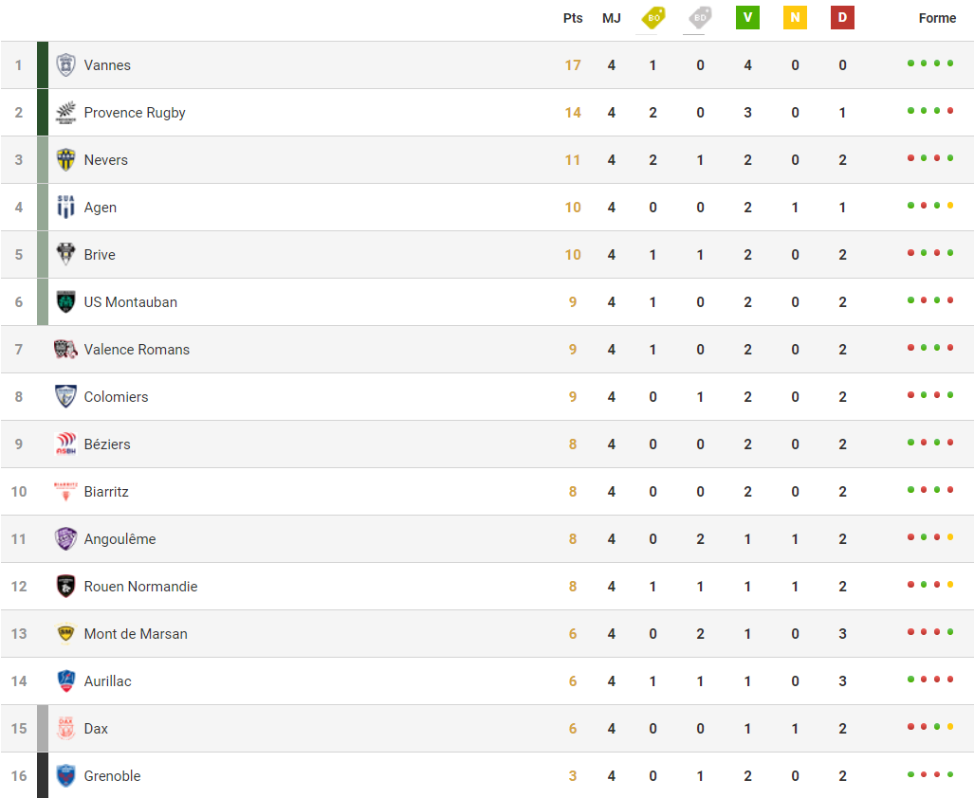The height and width of the screenshot is (798, 974).
Task: Click the Forme column header
Action: [937, 18]
